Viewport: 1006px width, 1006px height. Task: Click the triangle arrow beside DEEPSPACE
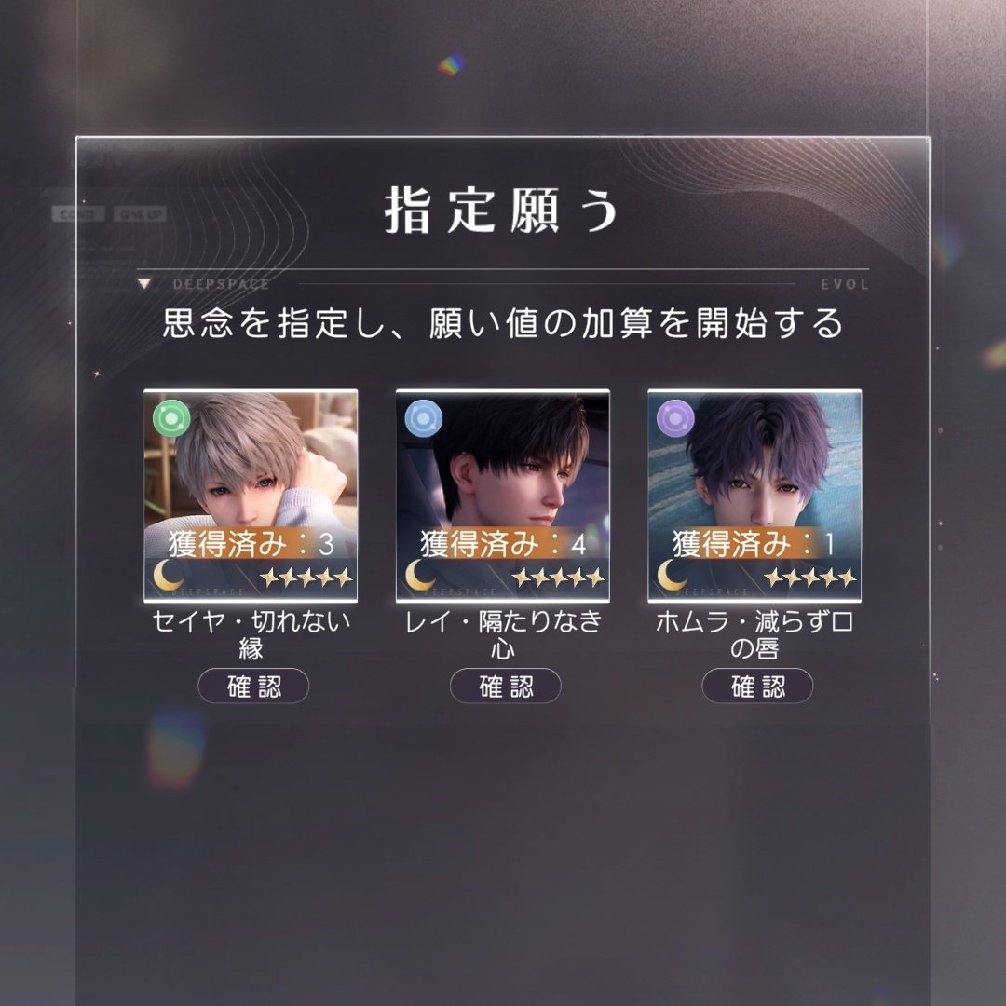click(x=144, y=283)
